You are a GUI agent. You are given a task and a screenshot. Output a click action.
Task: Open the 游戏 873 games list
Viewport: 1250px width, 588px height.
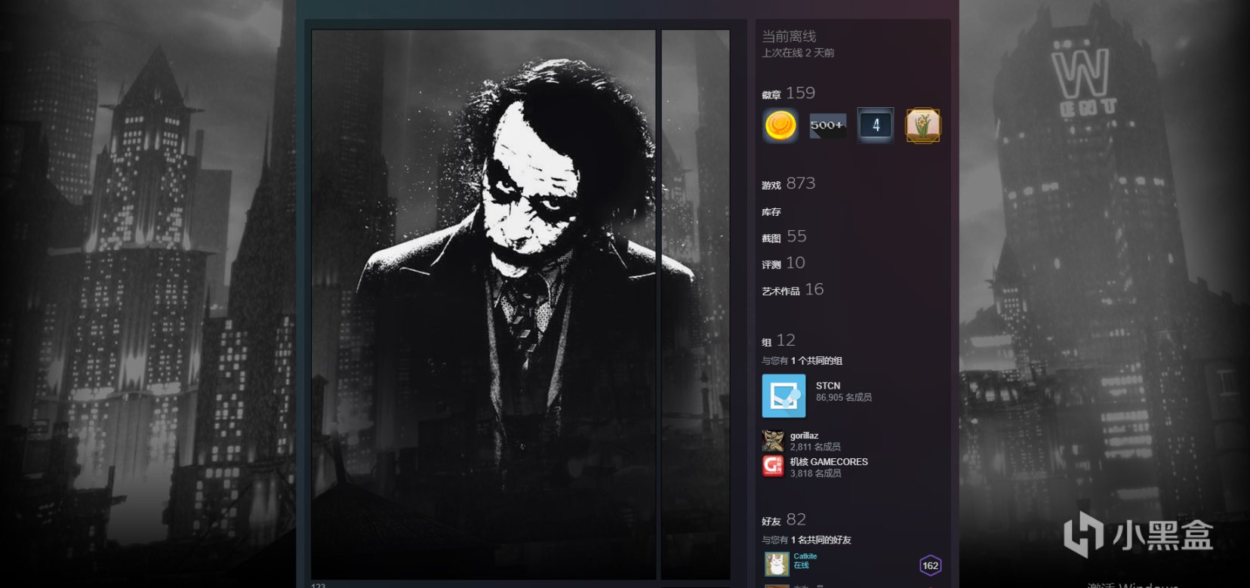click(x=789, y=183)
